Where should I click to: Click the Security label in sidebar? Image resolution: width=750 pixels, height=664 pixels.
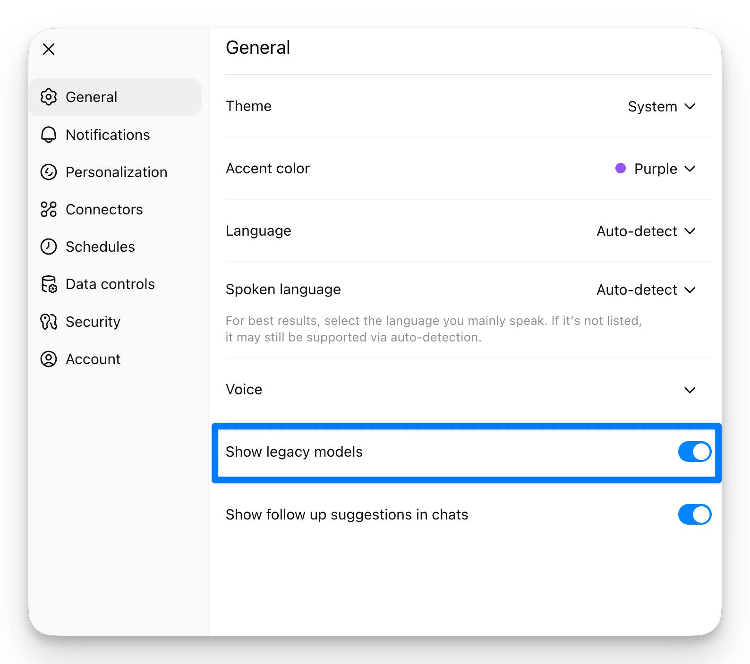tap(93, 322)
